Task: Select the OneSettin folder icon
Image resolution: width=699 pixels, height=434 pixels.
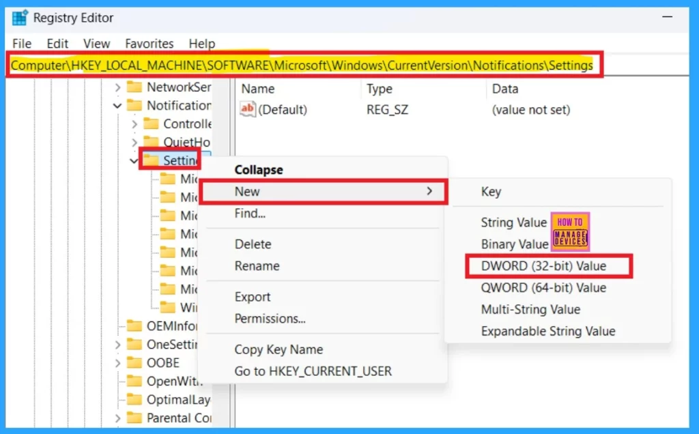Action: 134,344
